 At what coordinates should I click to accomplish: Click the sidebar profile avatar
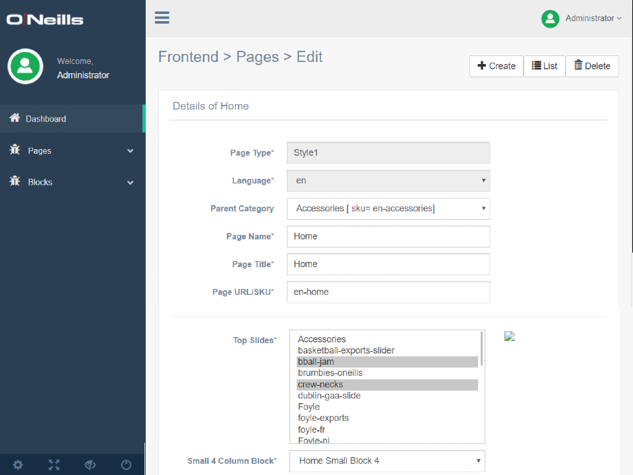click(x=25, y=66)
